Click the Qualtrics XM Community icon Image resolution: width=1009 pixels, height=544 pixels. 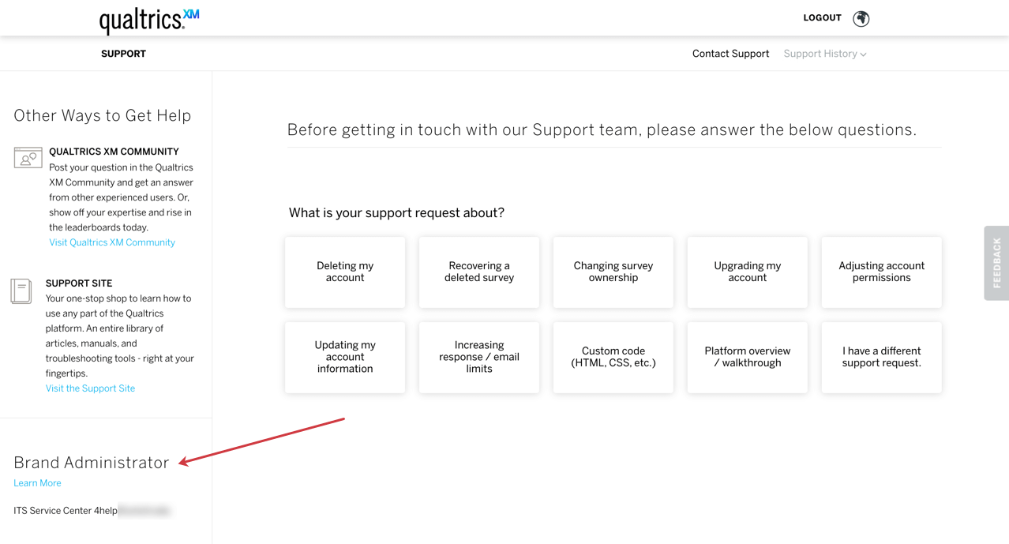click(x=28, y=158)
